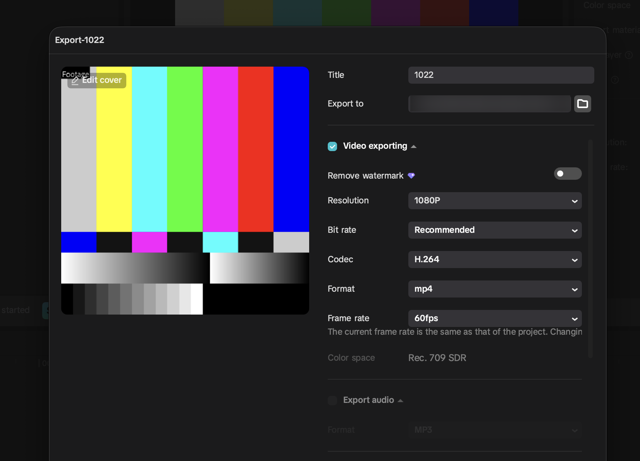Open the video Format mp4 dropdown
The width and height of the screenshot is (640, 461).
pyautogui.click(x=495, y=289)
